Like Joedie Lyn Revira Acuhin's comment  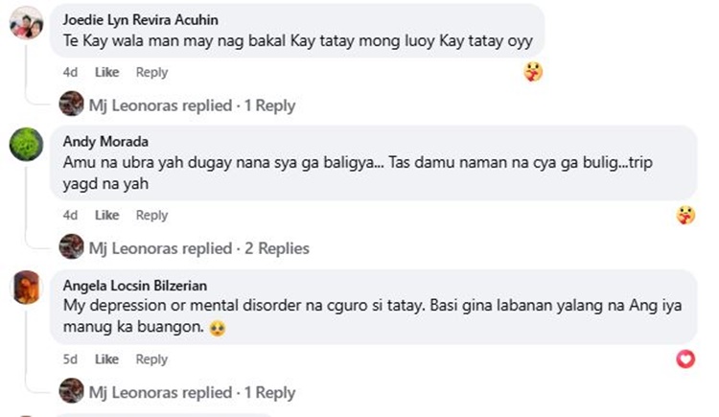coord(106,72)
